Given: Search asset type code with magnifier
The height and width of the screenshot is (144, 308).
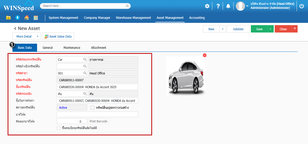Looking at the screenshot, I should tap(85, 59).
